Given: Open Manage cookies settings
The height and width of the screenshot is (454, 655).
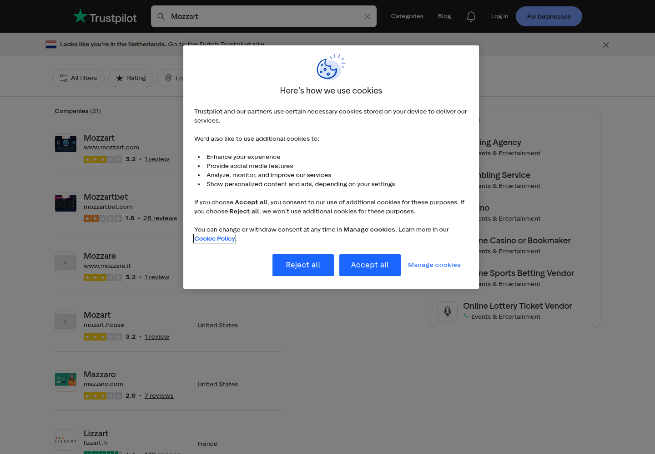Looking at the screenshot, I should coord(434,265).
